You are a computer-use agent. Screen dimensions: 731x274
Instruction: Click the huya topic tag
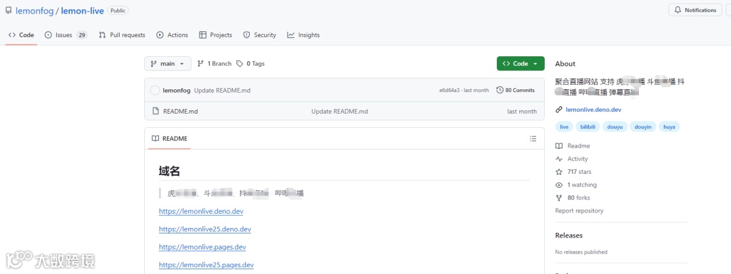click(669, 127)
